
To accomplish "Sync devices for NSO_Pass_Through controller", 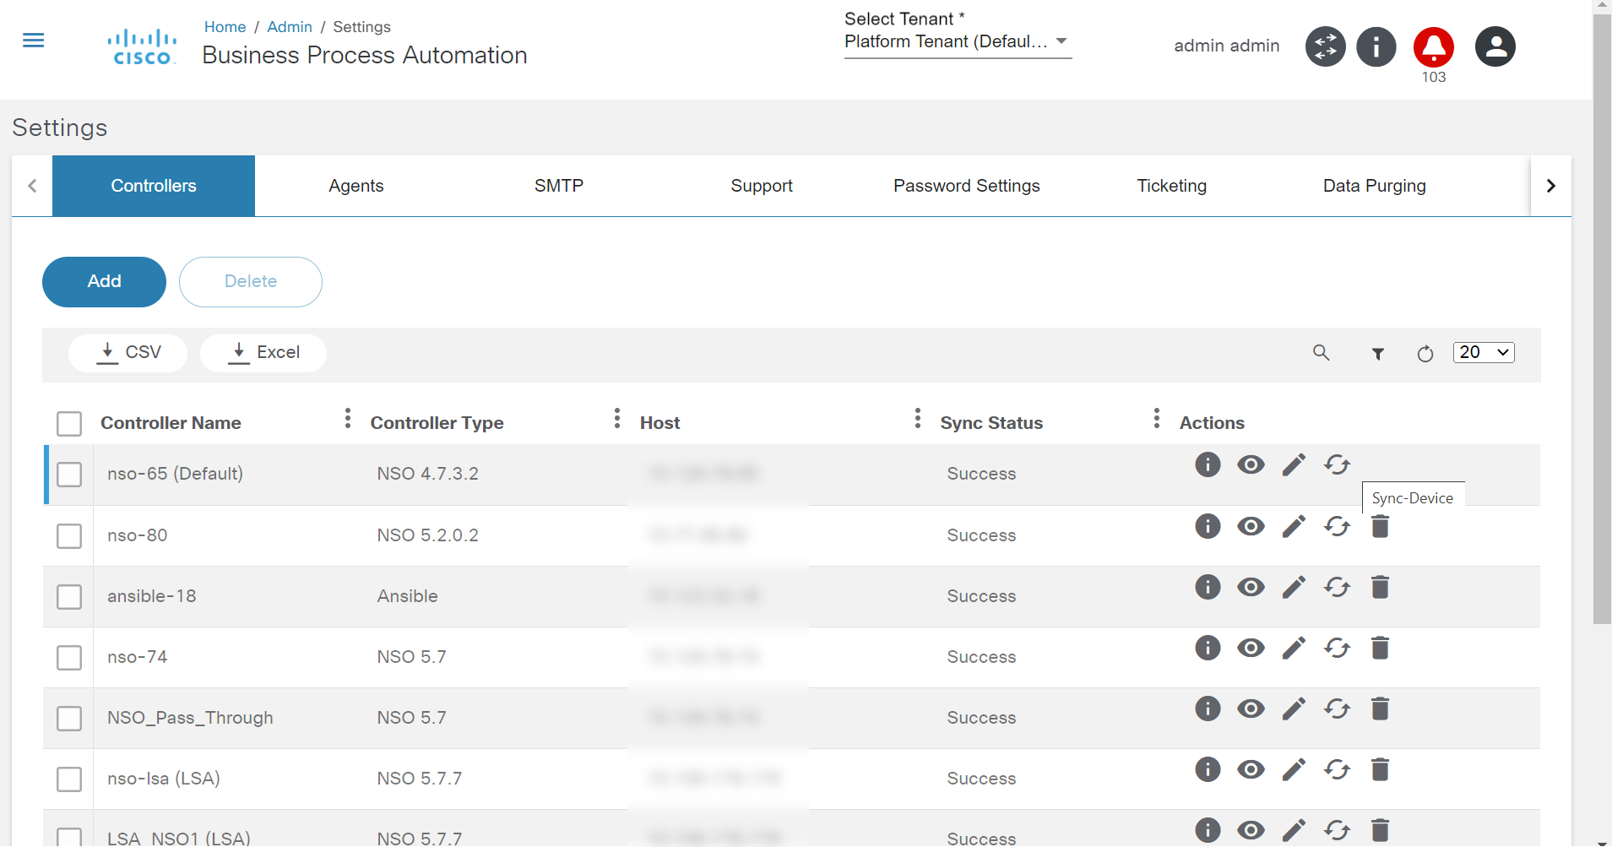I will pos(1337,709).
